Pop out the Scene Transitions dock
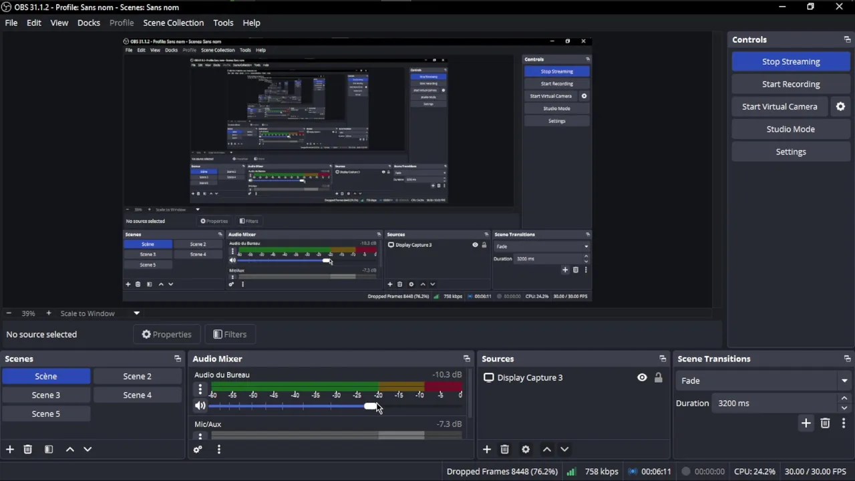Screen dimensions: 855x481 pyautogui.click(x=847, y=359)
